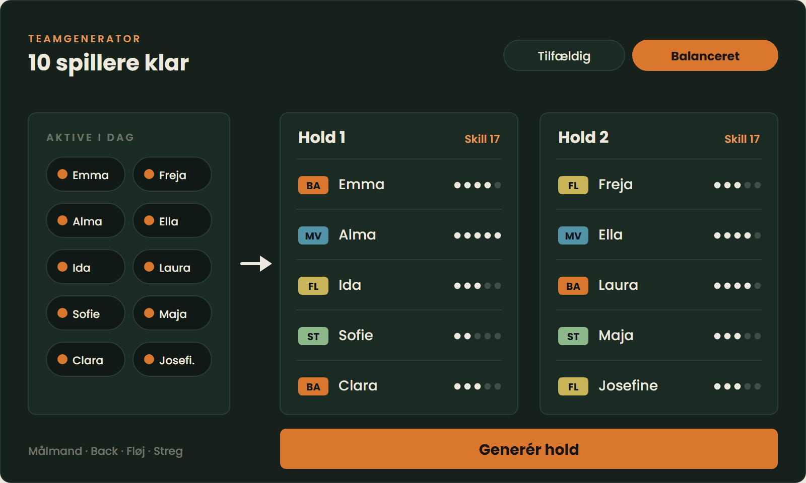806x483 pixels.
Task: Select the Balanceret mode
Action: [x=705, y=55]
